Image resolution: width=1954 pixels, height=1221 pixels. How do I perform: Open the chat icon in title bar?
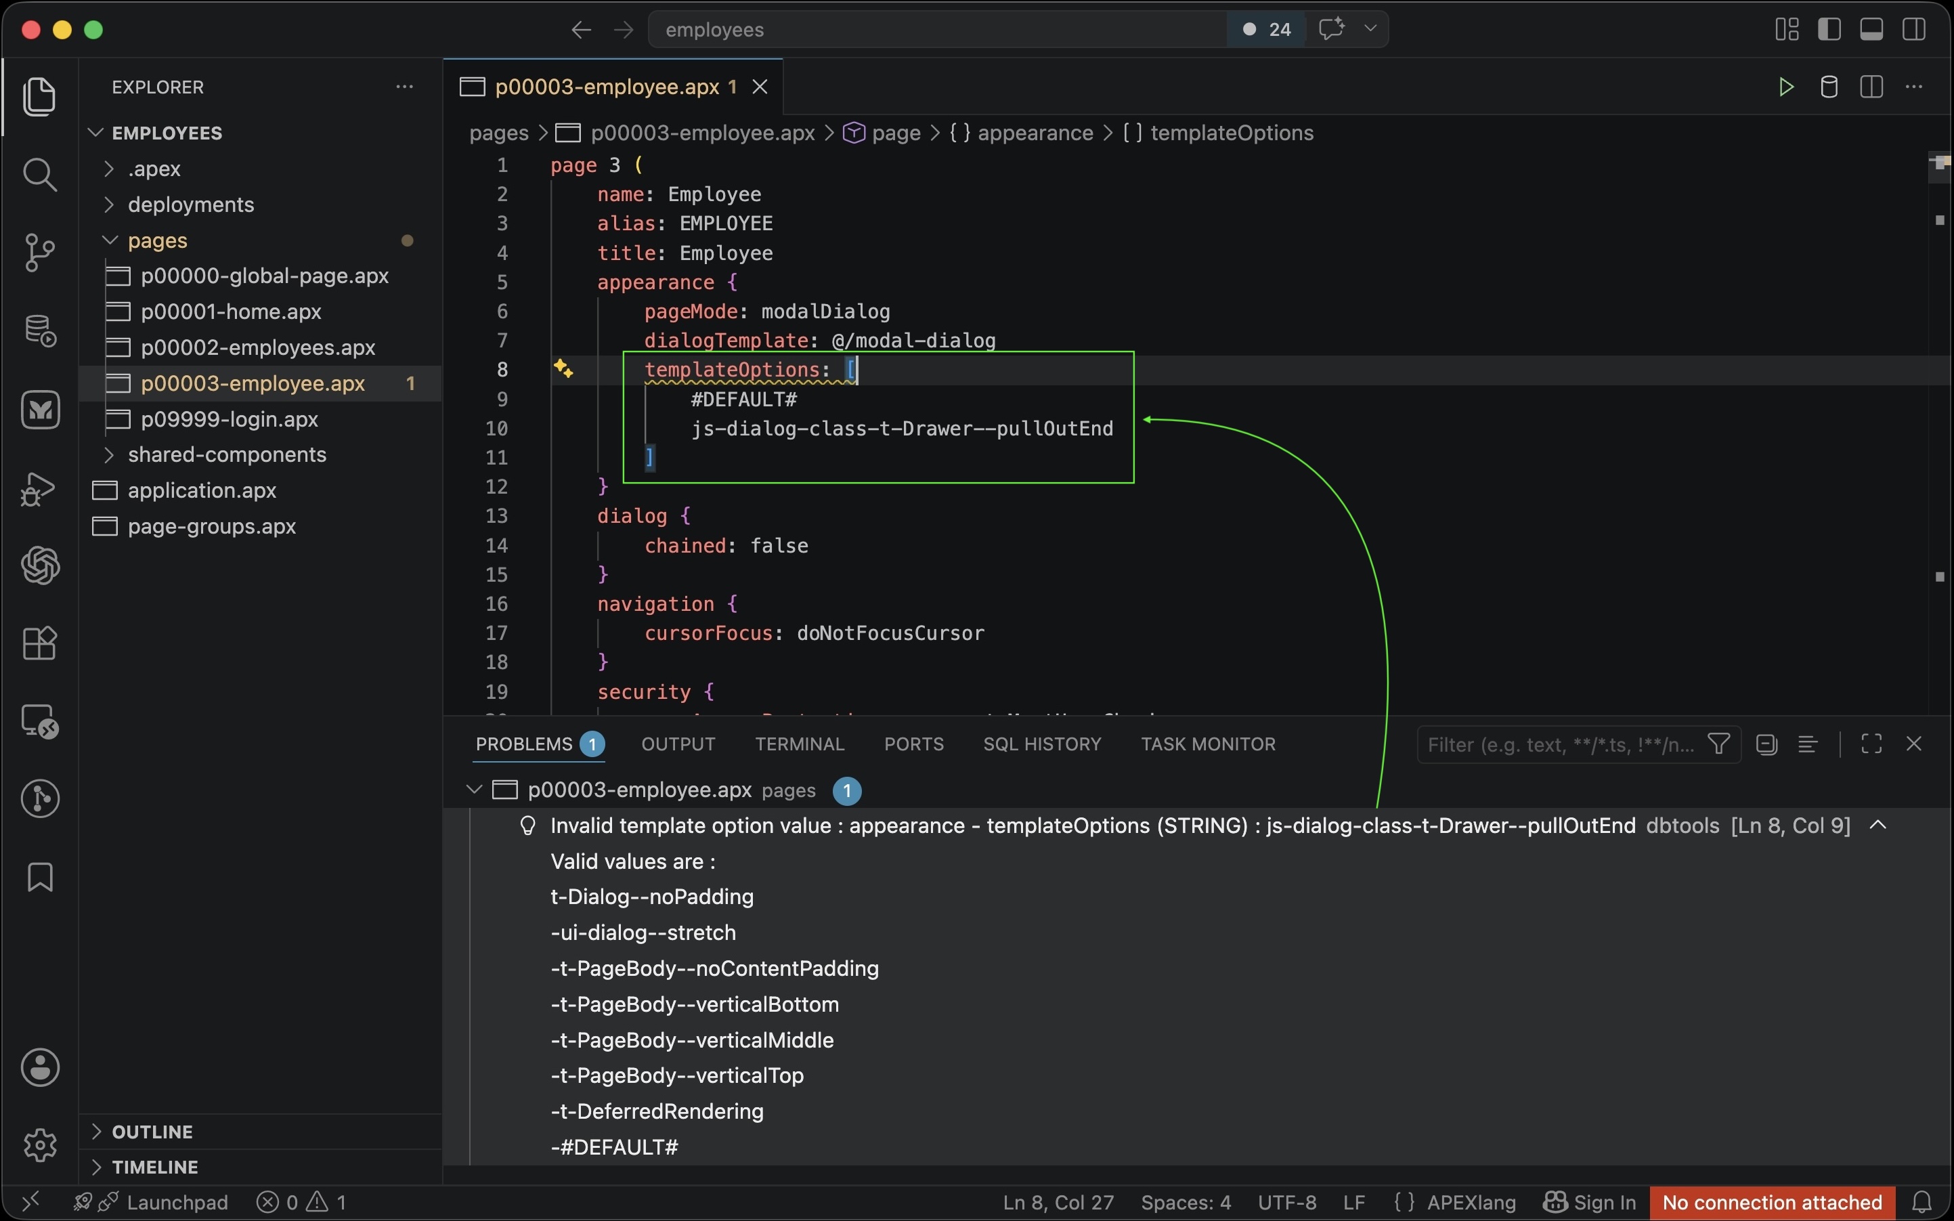click(x=1332, y=29)
